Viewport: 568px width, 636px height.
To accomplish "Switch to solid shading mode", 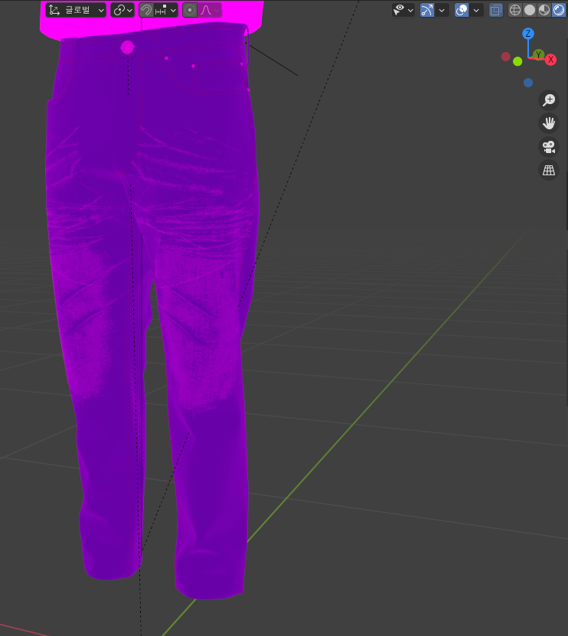I will click(530, 10).
